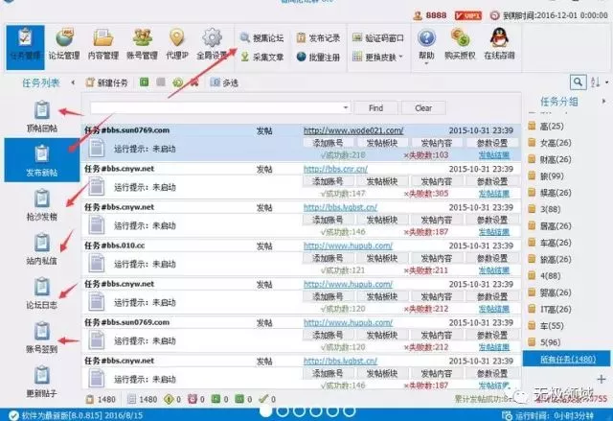This screenshot has height=421, width=613.
Task: Select the 旅(99) task group
Action: pyautogui.click(x=546, y=176)
